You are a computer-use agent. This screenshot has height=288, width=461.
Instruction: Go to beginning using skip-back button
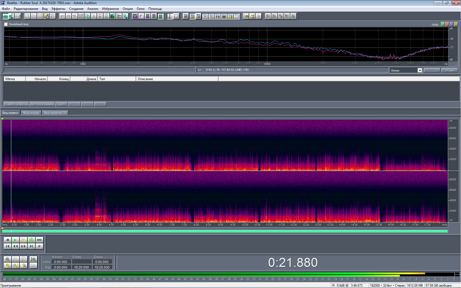coord(8,246)
